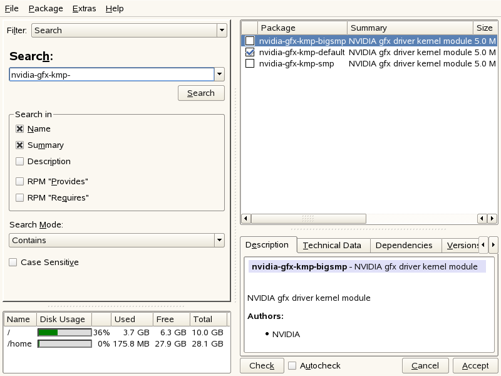Expand the Filter dropdown showing Search
The image size is (501, 376).
(x=129, y=30)
